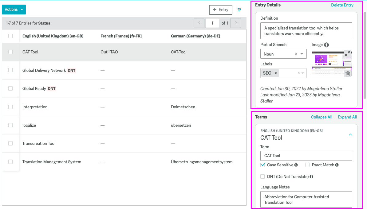
Task: Open the Part of Speech dropdown
Action: point(303,54)
